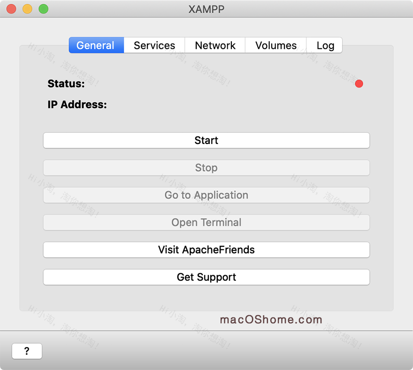
Task: Click the help question mark button
Action: 27,351
